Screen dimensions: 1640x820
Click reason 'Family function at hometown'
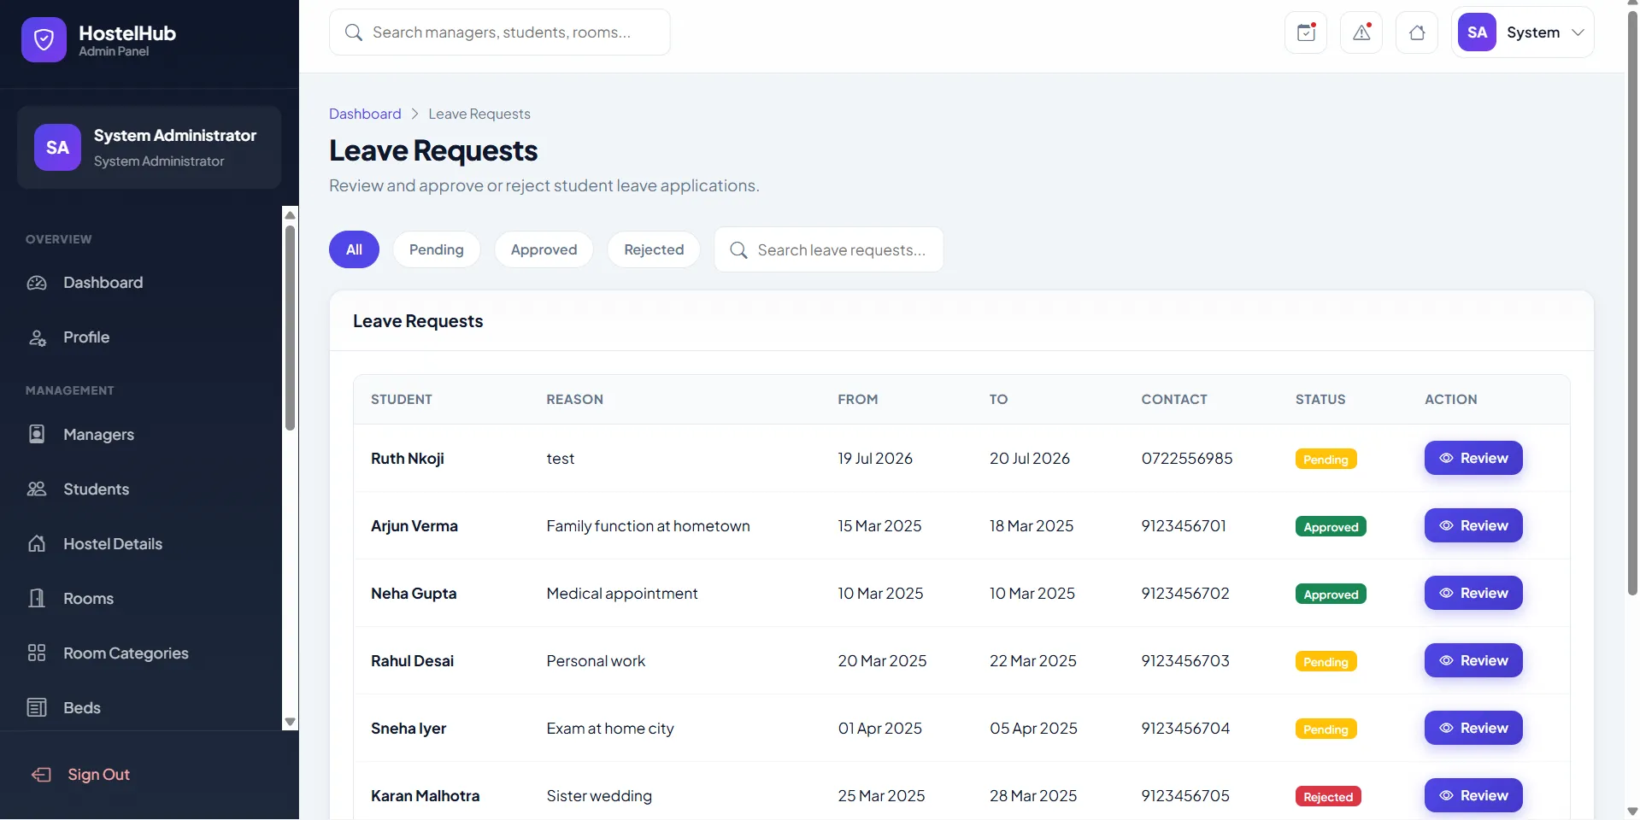point(649,526)
